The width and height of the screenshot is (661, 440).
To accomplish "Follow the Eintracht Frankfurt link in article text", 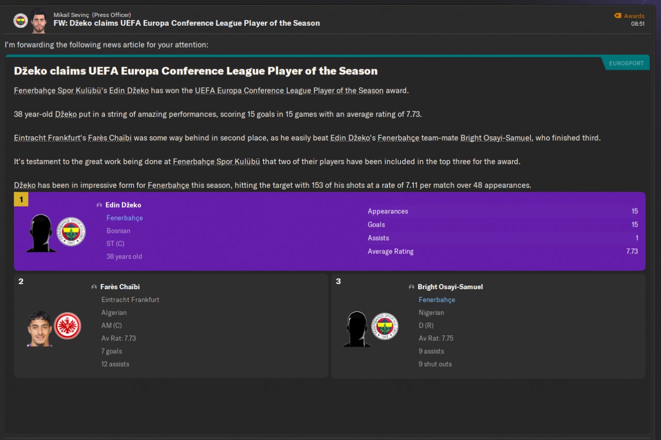I will click(47, 138).
